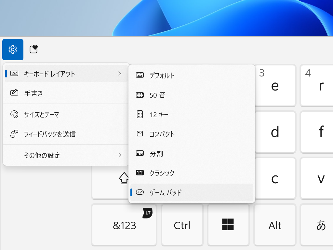Pick the コンパクト keyboard layout icon
This screenshot has width=333, height=250.
[x=140, y=134]
